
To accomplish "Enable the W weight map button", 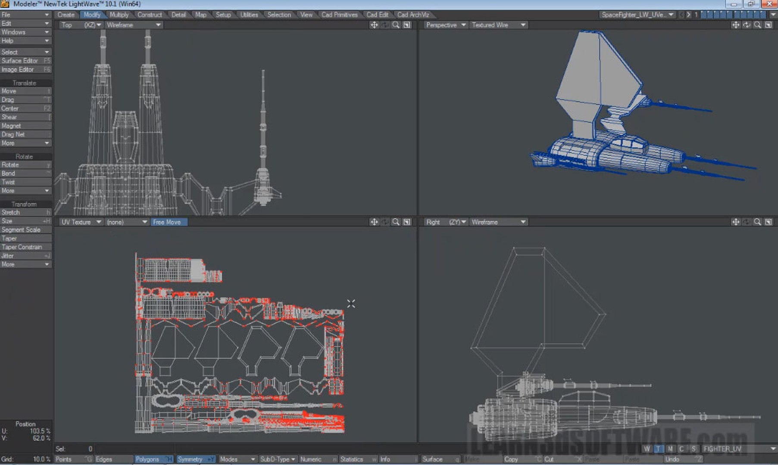I will pos(647,449).
